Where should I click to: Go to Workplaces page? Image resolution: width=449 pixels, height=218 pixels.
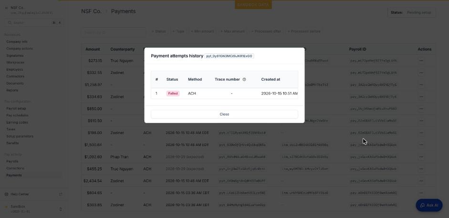click(15, 62)
